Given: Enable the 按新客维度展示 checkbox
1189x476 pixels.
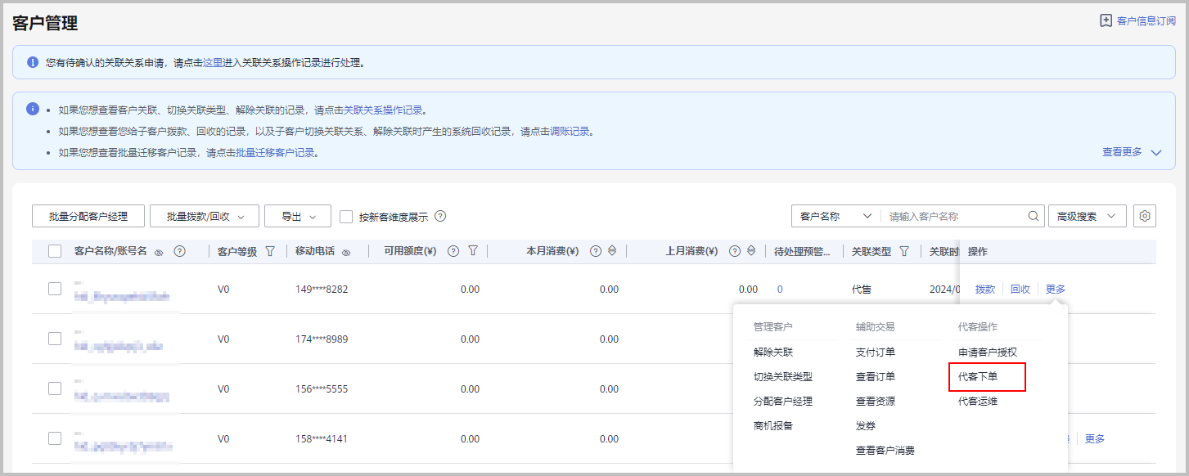Looking at the screenshot, I should point(346,217).
